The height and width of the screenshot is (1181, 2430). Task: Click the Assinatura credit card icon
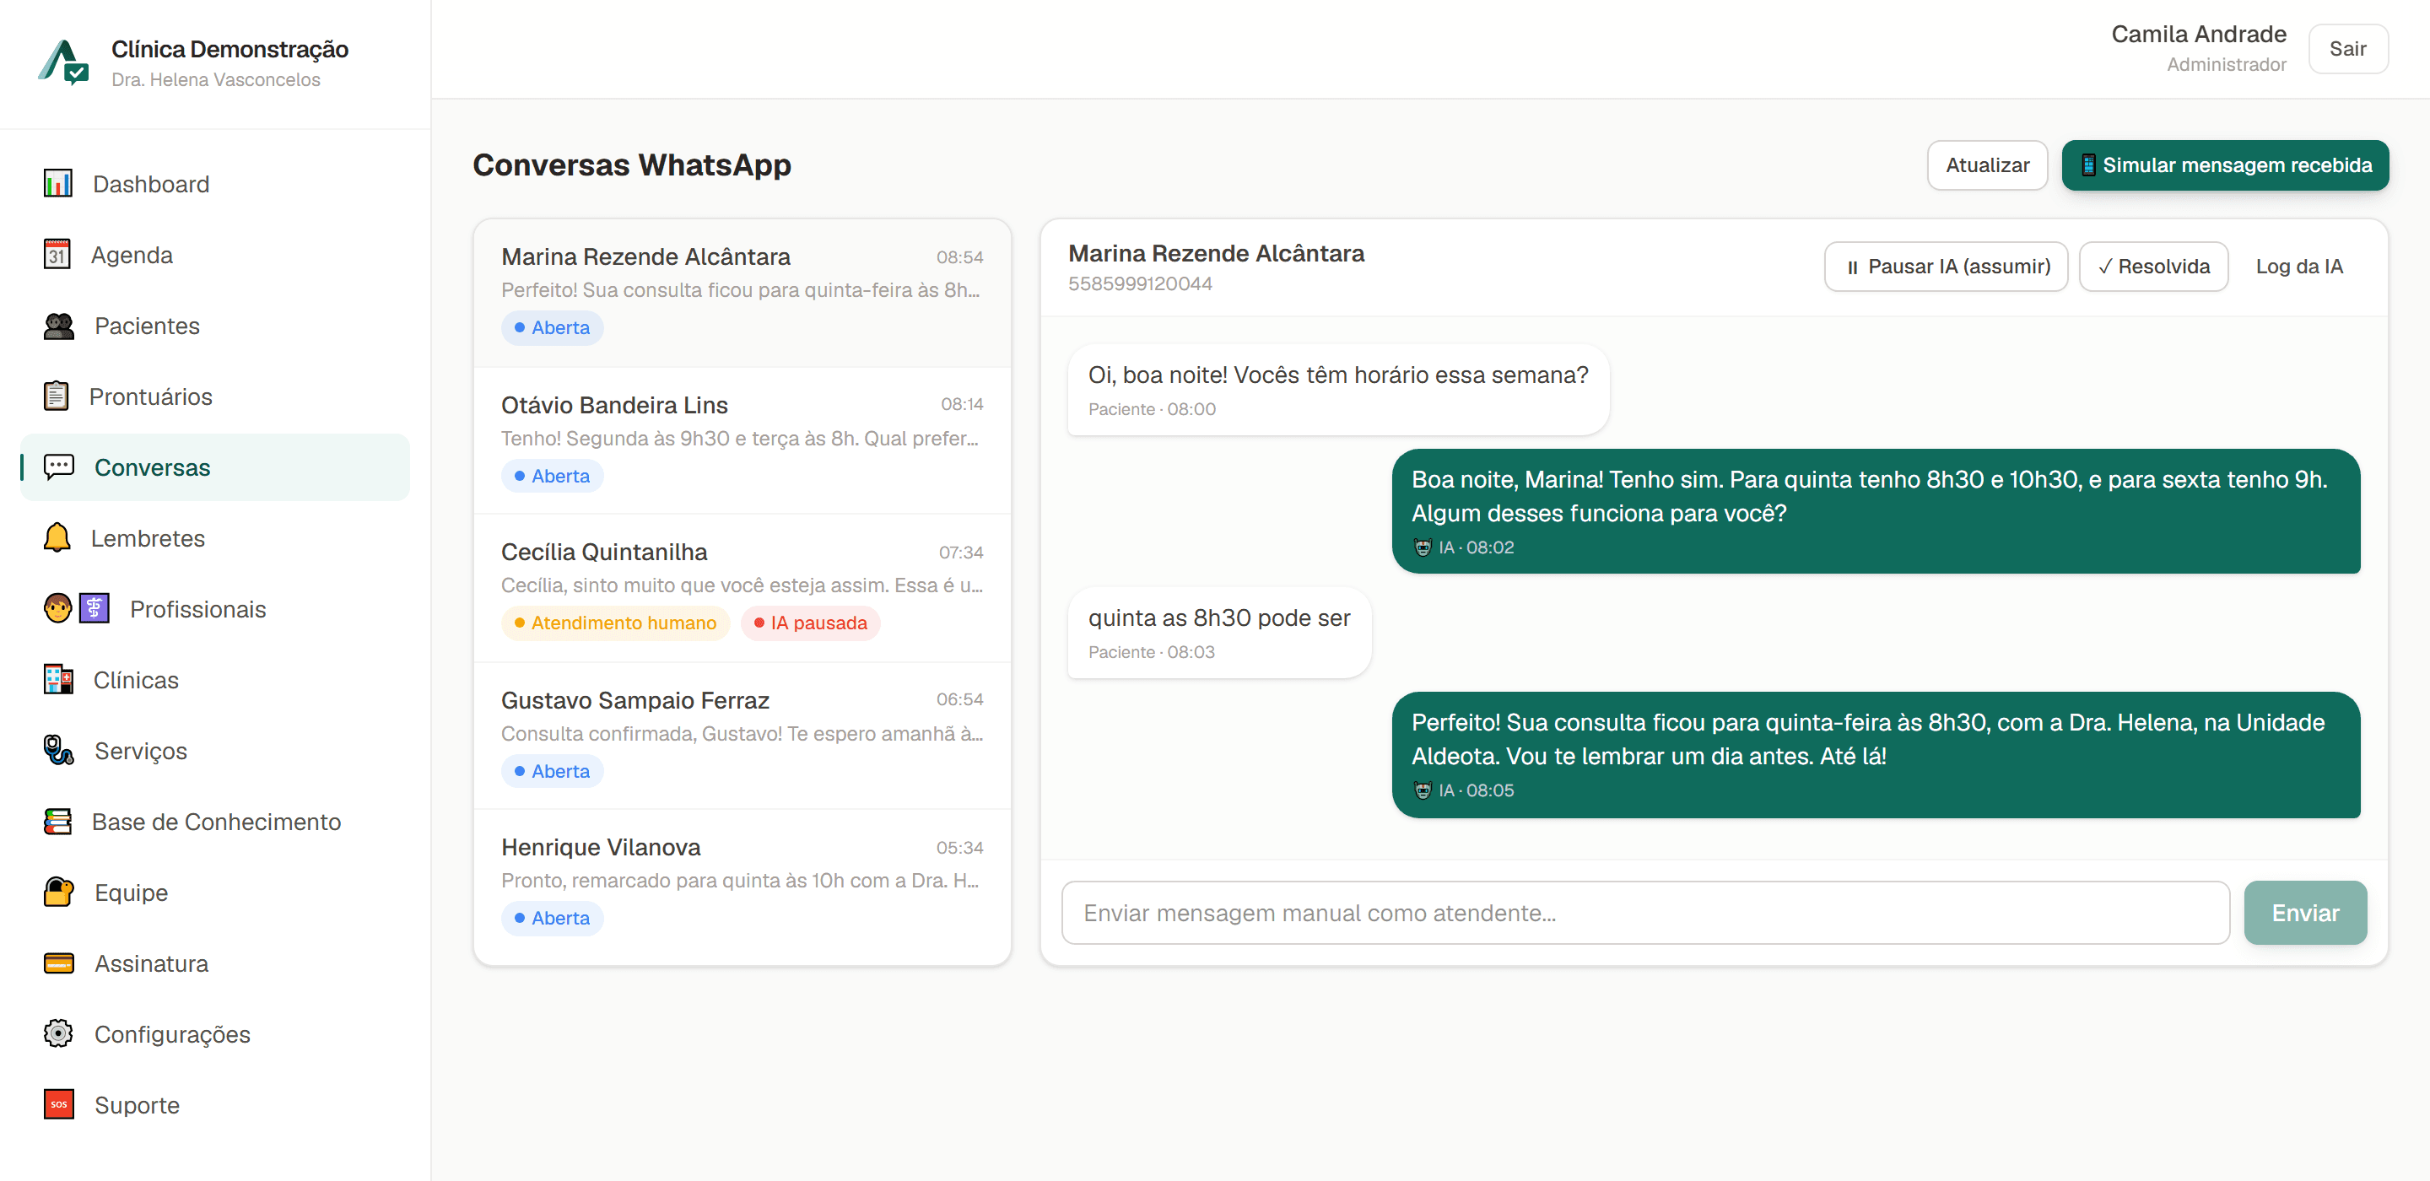(58, 963)
